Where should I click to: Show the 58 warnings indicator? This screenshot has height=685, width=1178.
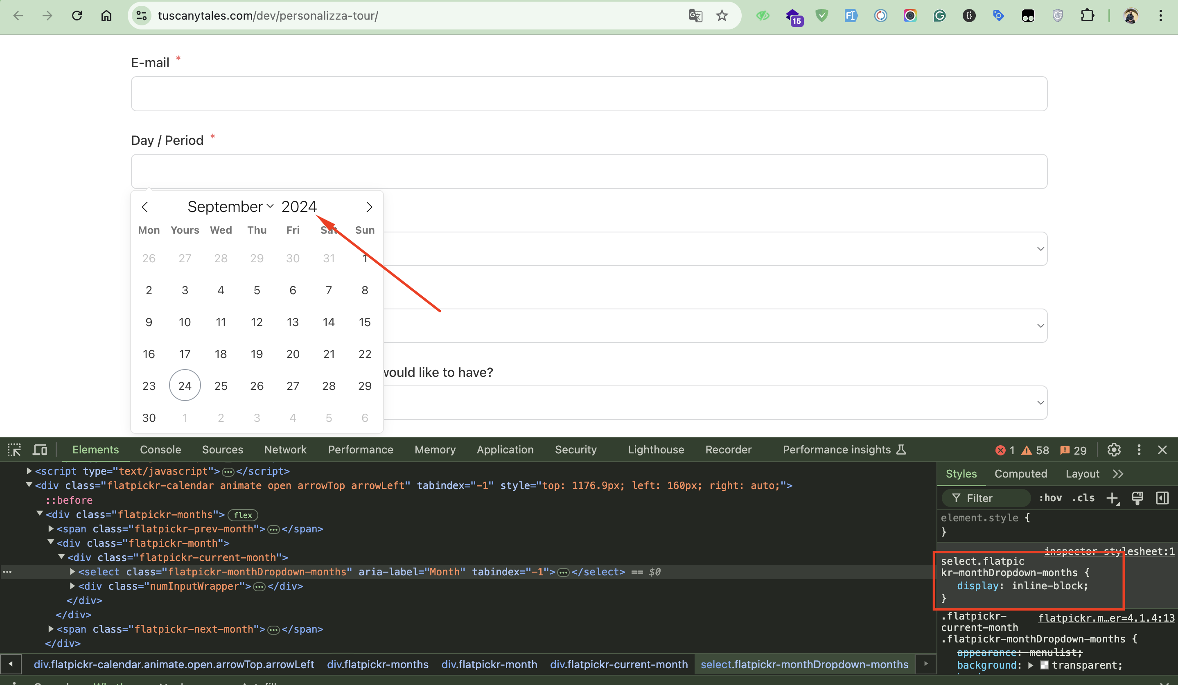(x=1035, y=450)
